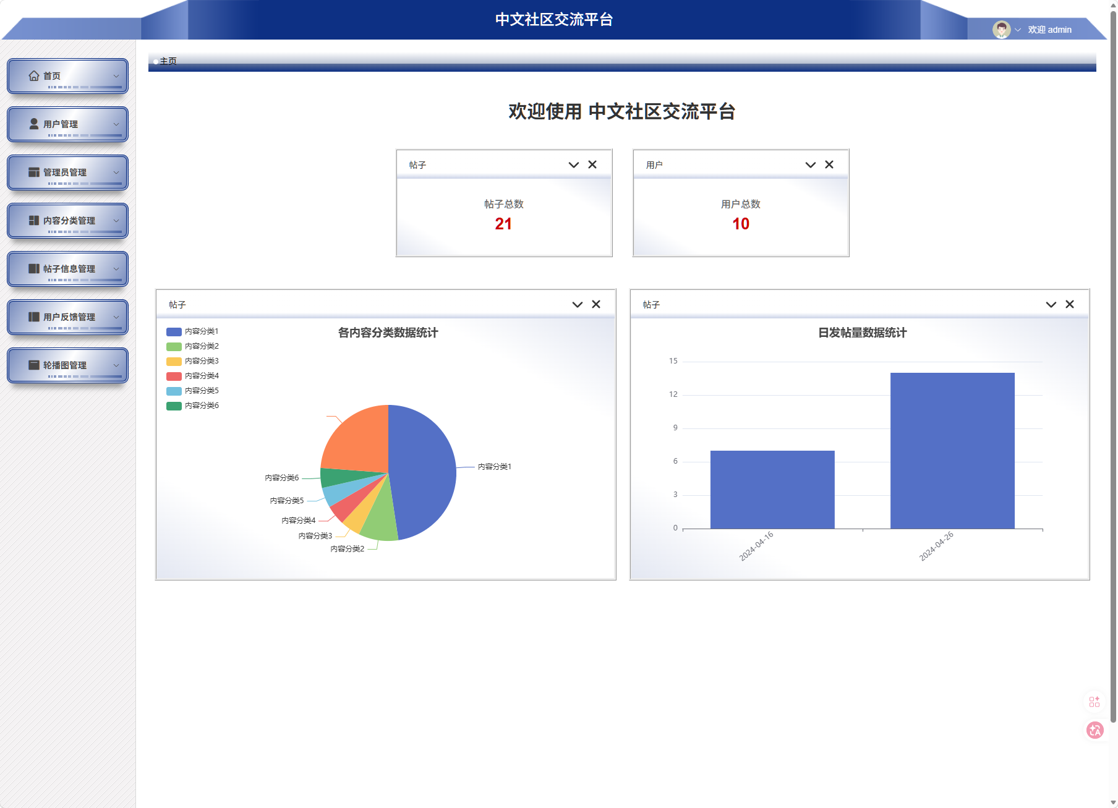The image size is (1118, 808).
Task: Collapse the 日发帖量数据统计 panel
Action: click(x=1051, y=305)
